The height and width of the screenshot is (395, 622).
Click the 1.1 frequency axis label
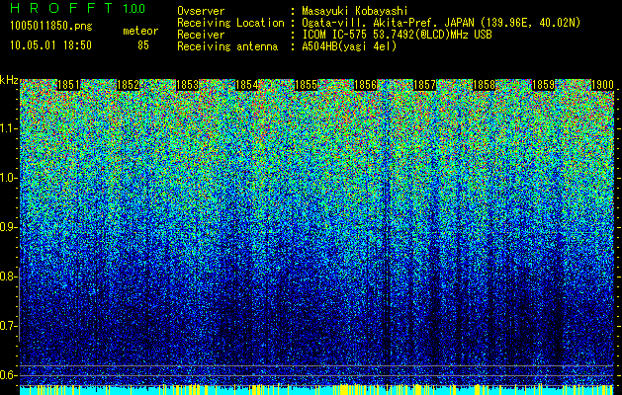tap(9, 128)
